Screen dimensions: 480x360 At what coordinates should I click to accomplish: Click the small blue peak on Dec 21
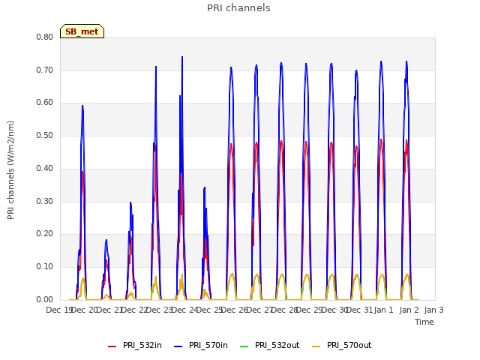click(106, 241)
